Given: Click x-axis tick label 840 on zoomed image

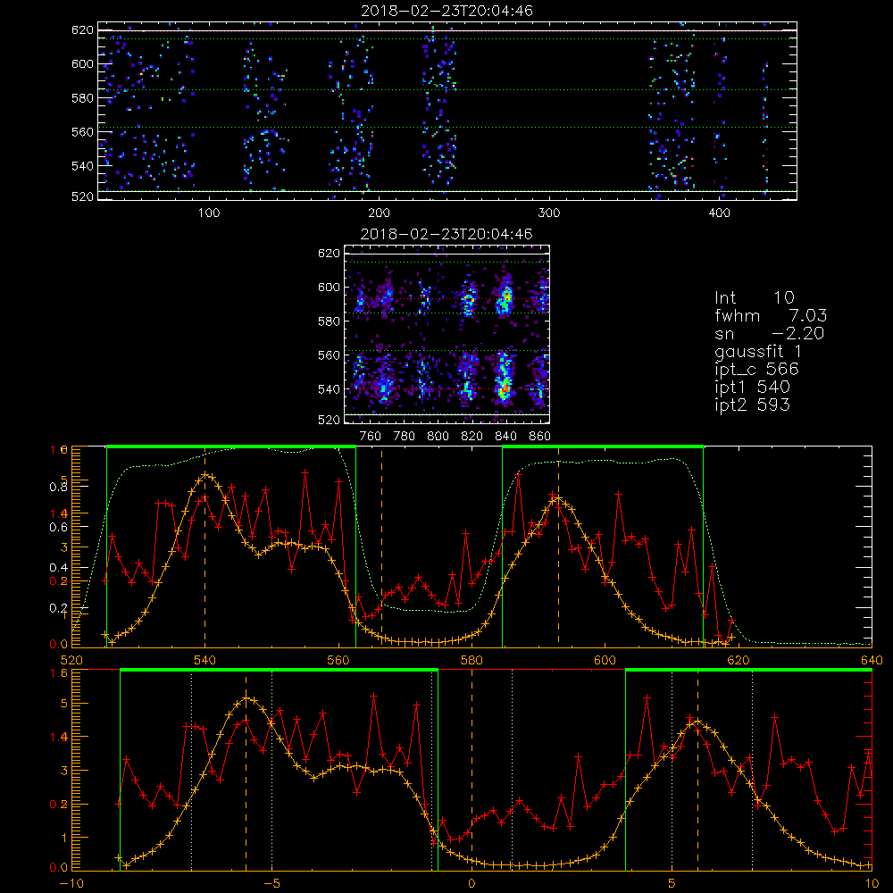Looking at the screenshot, I should (505, 437).
